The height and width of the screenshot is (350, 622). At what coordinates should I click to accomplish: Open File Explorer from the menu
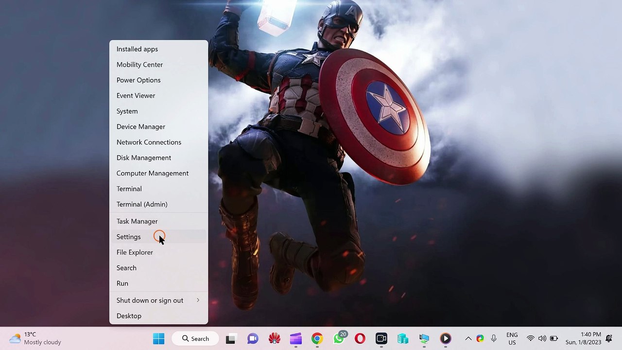click(x=158, y=252)
